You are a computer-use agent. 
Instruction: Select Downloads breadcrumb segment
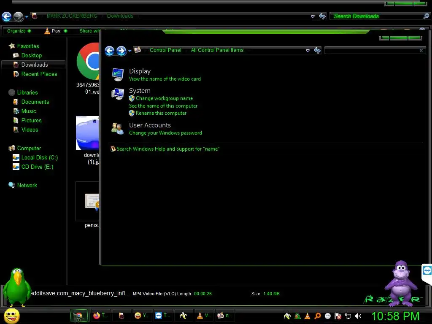coord(120,16)
